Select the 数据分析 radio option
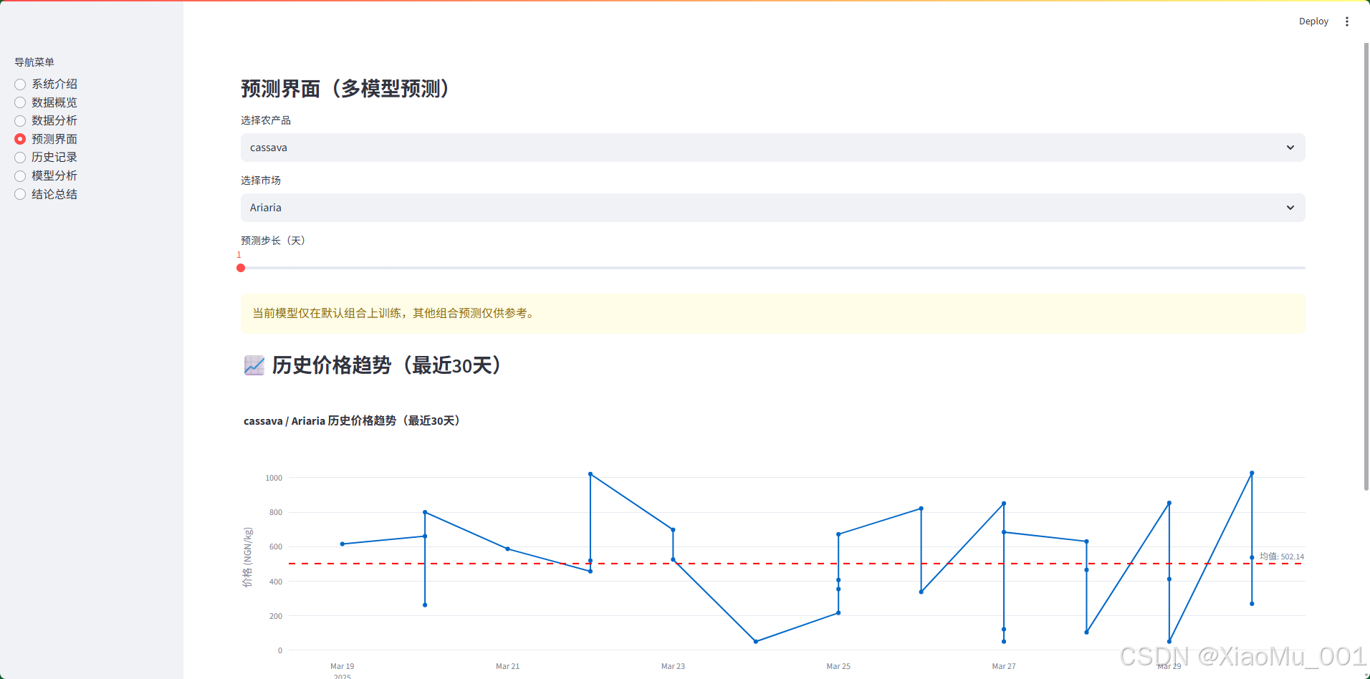 click(x=46, y=121)
